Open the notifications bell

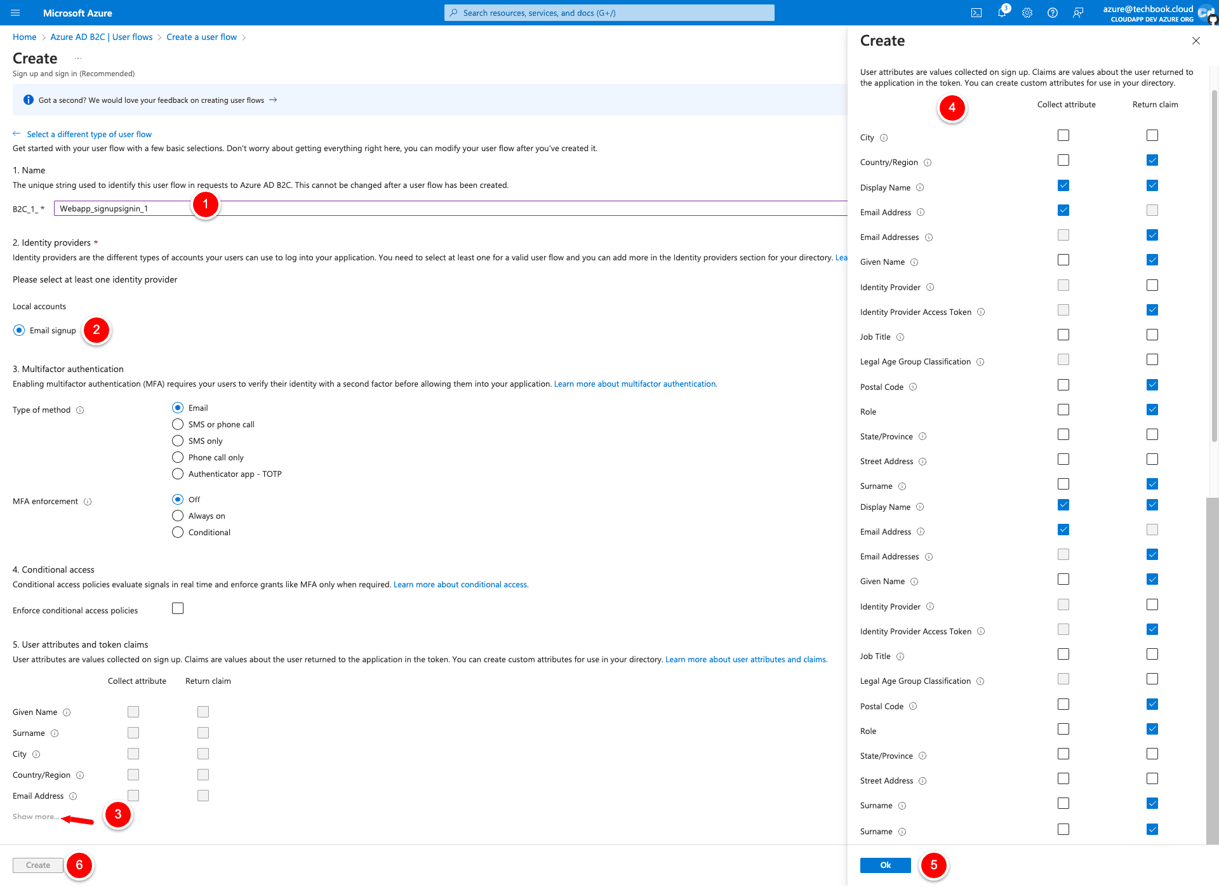coord(1002,13)
